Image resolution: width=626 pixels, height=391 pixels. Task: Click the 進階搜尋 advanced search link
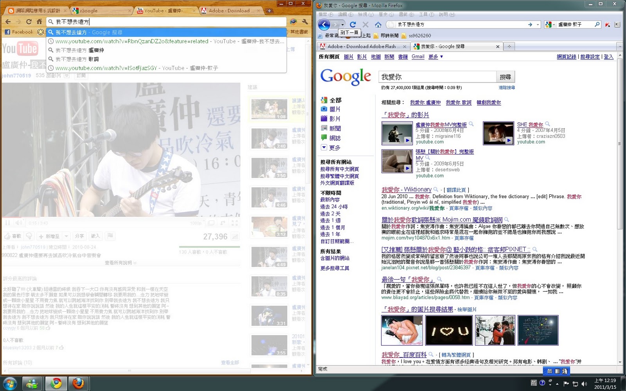pyautogui.click(x=507, y=88)
